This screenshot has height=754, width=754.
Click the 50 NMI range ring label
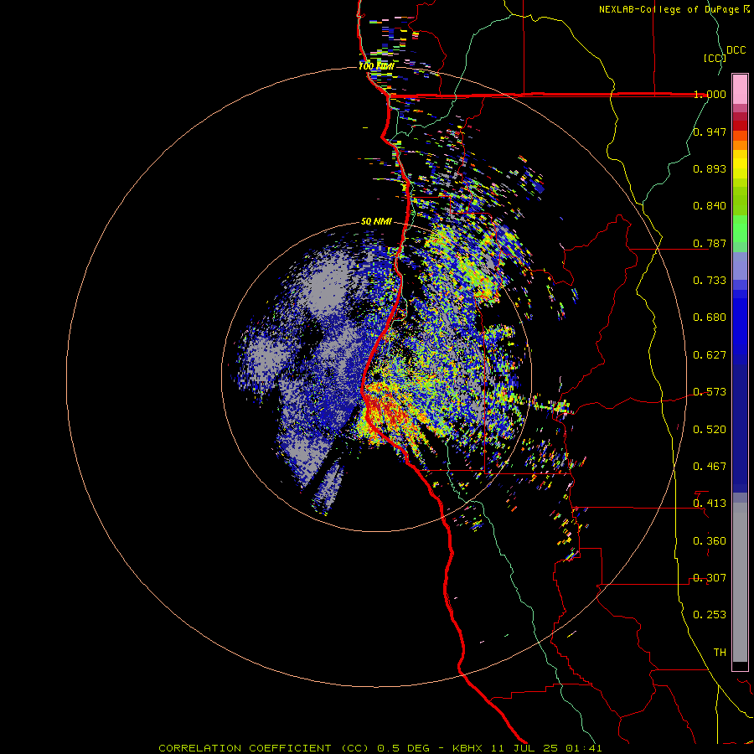click(376, 222)
